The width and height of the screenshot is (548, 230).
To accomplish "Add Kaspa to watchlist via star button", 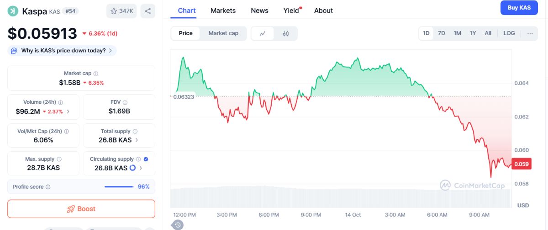I will coord(121,11).
